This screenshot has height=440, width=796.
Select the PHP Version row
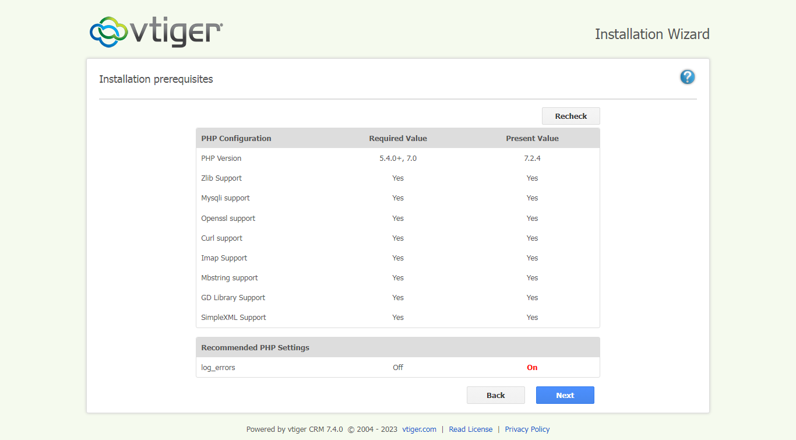tap(221, 158)
